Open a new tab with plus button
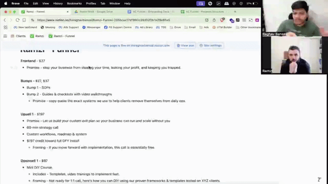Image resolution: width=328 pixels, height=184 pixels. 235,12
